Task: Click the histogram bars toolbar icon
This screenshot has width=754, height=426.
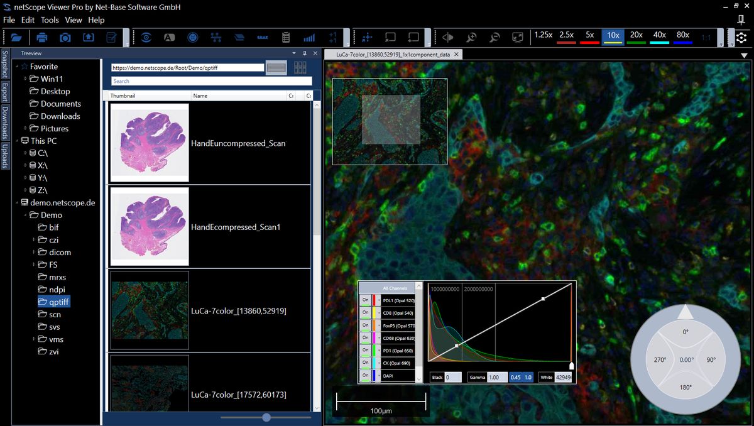Action: (x=309, y=38)
